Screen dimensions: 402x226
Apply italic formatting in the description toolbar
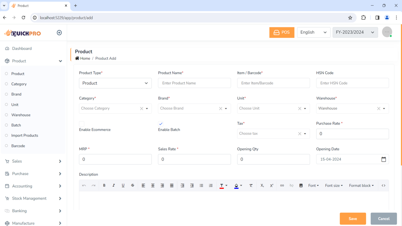click(114, 185)
